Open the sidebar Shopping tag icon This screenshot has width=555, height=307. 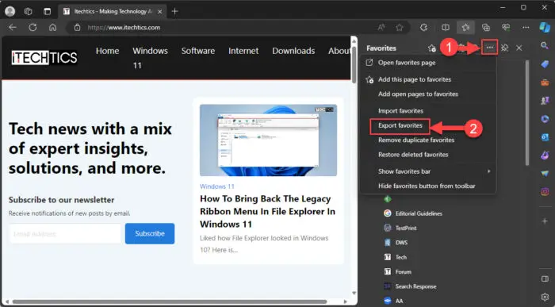[545, 64]
